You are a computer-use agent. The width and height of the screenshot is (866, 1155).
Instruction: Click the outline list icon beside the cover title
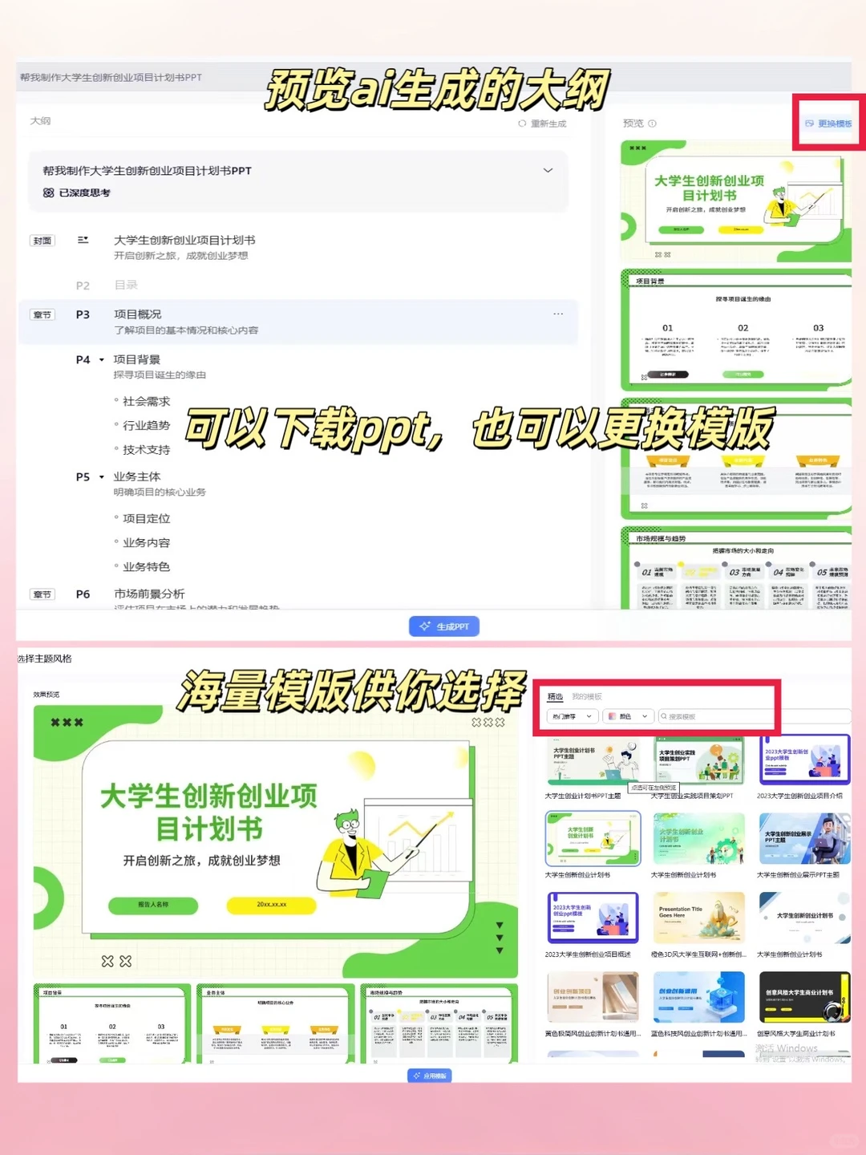83,240
